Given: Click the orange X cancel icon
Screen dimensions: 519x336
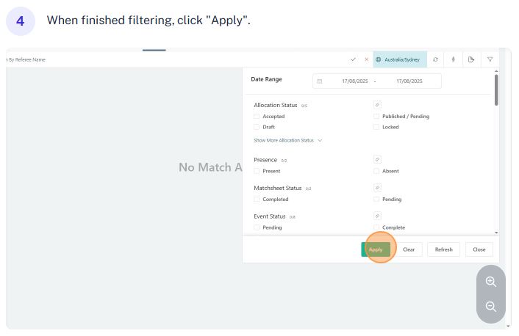Looking at the screenshot, I should (366, 59).
